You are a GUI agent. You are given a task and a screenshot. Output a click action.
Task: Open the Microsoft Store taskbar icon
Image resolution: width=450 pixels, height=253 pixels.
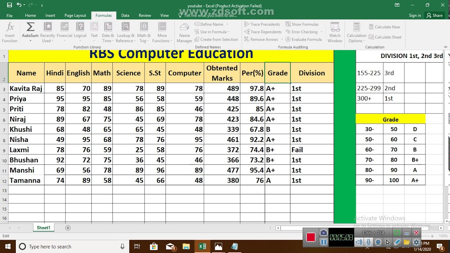click(x=154, y=246)
